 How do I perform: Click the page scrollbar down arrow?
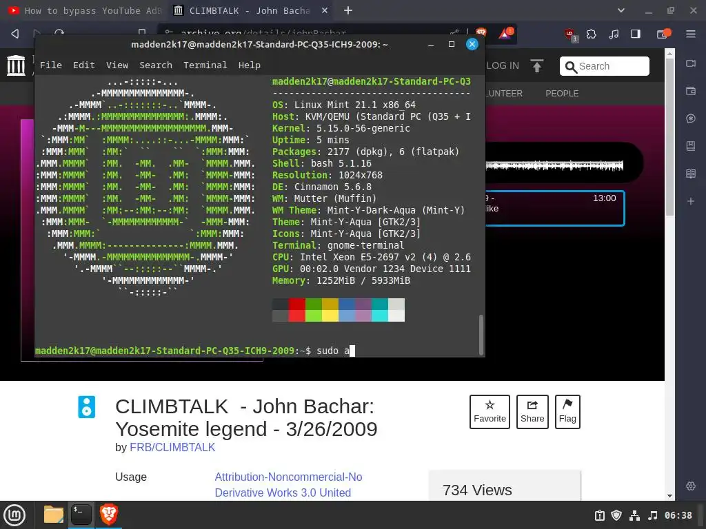click(x=670, y=496)
